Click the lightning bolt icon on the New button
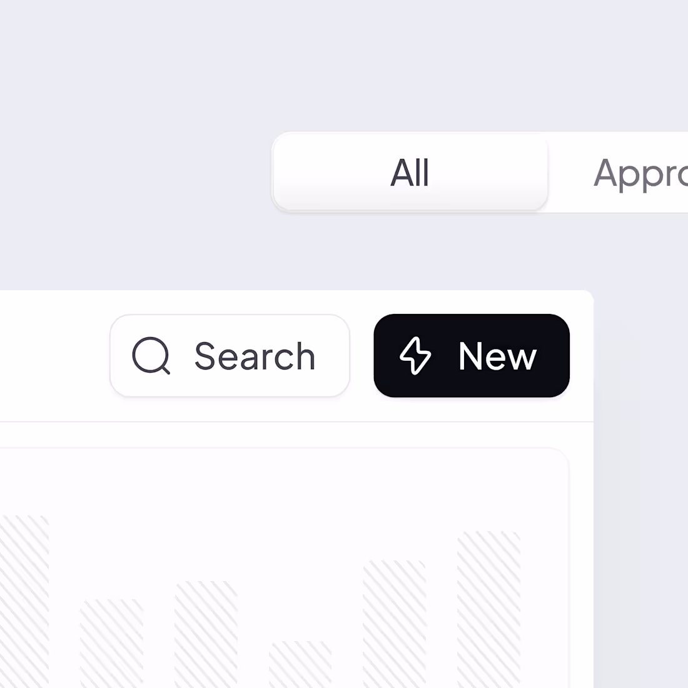The height and width of the screenshot is (688, 688). click(415, 357)
